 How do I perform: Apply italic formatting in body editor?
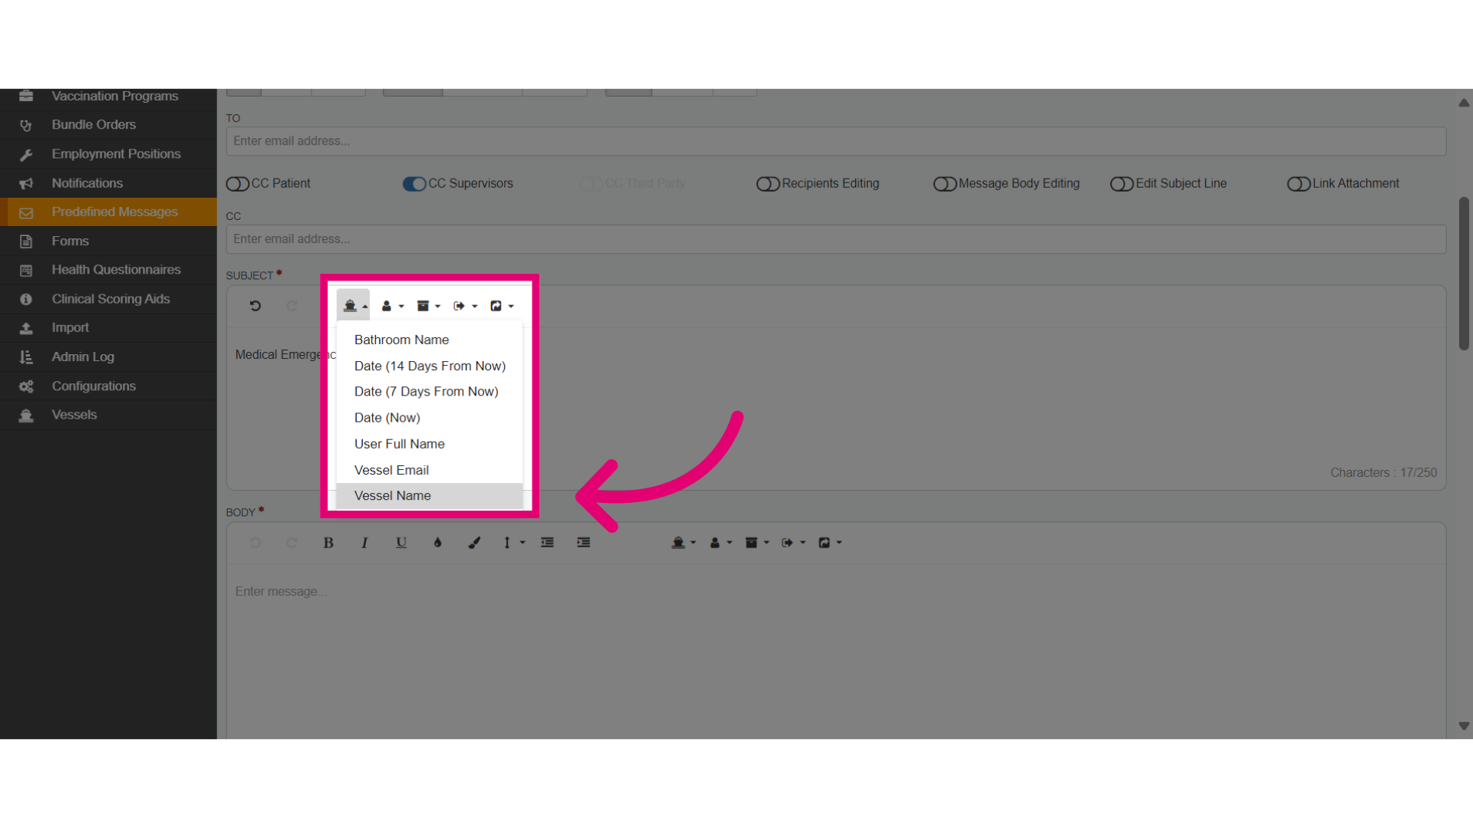pyautogui.click(x=364, y=543)
